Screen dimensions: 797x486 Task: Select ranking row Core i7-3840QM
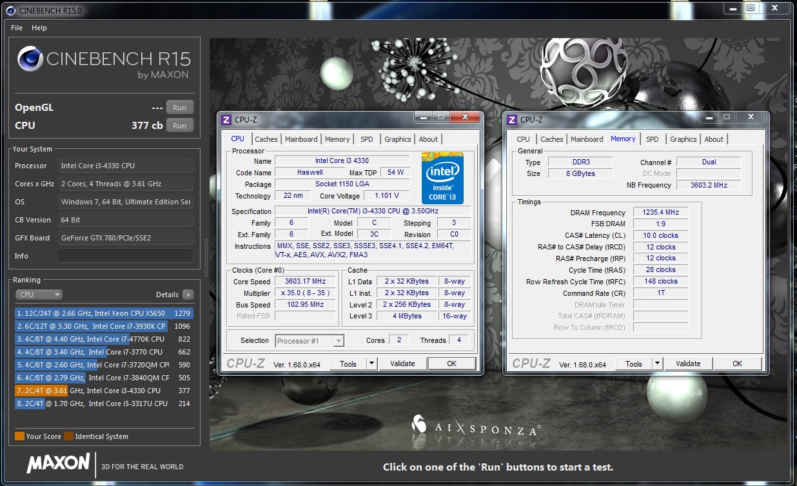pyautogui.click(x=104, y=378)
